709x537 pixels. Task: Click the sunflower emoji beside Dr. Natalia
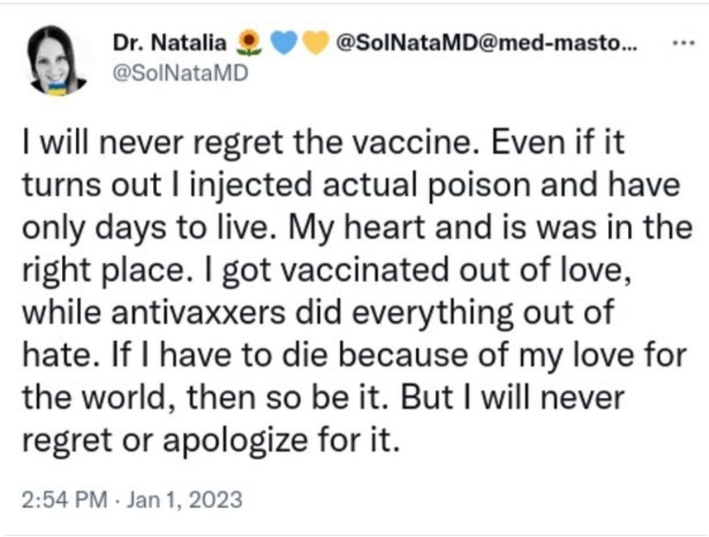(248, 43)
